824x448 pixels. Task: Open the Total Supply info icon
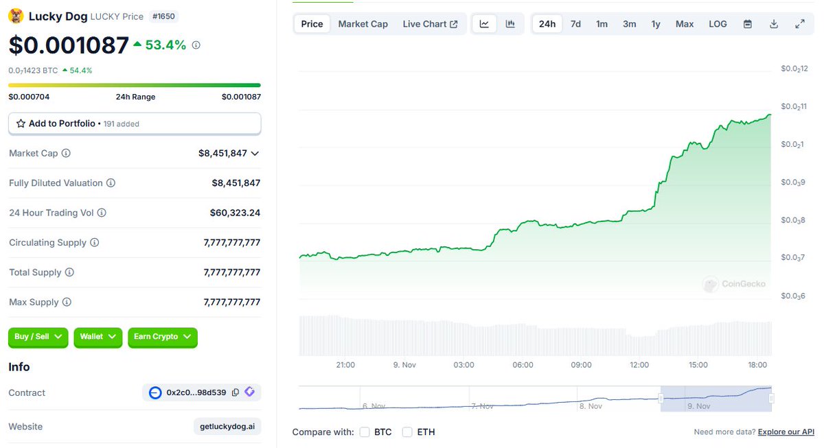[69, 272]
